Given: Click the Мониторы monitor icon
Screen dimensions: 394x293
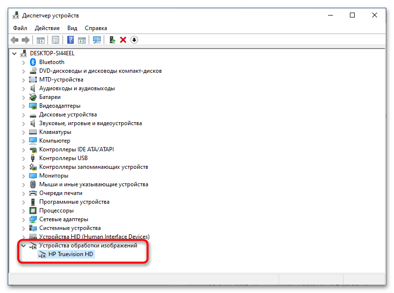Looking at the screenshot, I should pyautogui.click(x=33, y=176).
